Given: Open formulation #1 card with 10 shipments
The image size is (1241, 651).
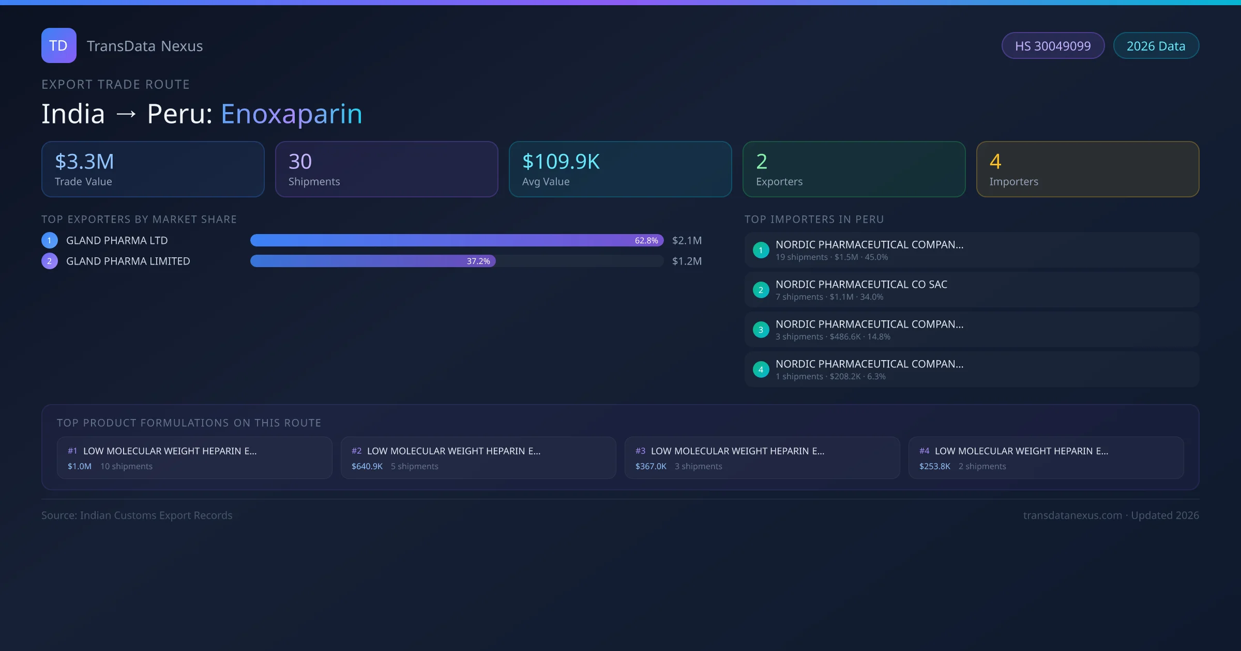Looking at the screenshot, I should tap(194, 458).
